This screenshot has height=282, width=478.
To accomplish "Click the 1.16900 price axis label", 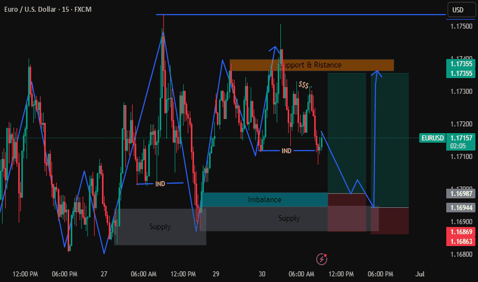I will 461,221.
